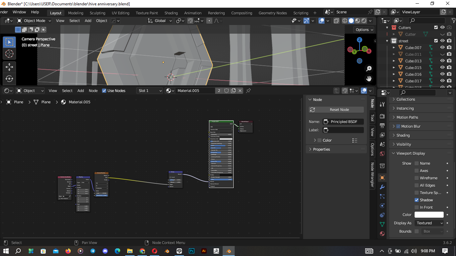Open the Modifiers properties wrench tab

383,187
